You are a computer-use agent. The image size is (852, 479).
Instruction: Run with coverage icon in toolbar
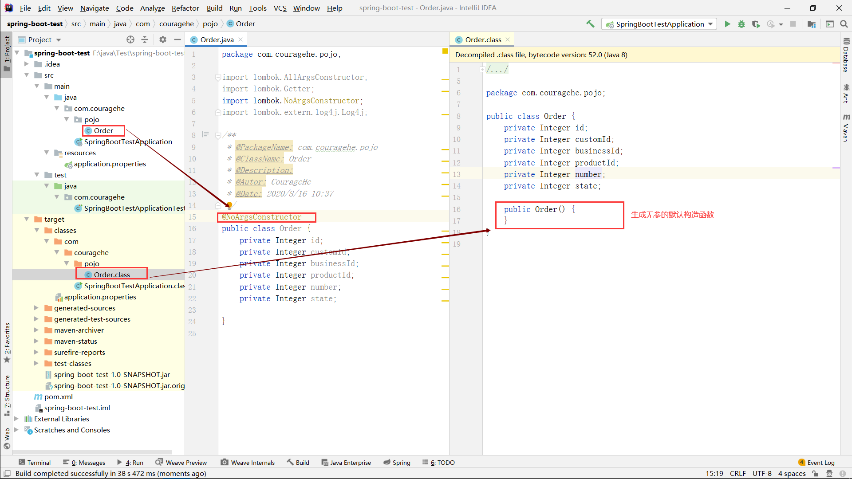point(756,24)
